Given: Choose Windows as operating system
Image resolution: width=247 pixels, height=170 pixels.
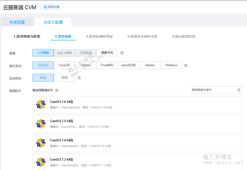Looking at the screenshot, I should 171,65.
